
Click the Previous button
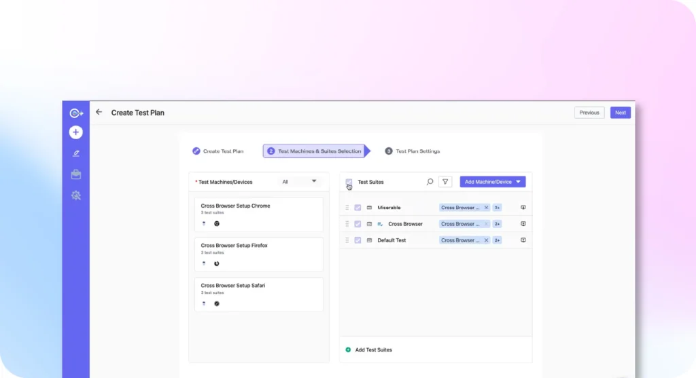click(589, 113)
